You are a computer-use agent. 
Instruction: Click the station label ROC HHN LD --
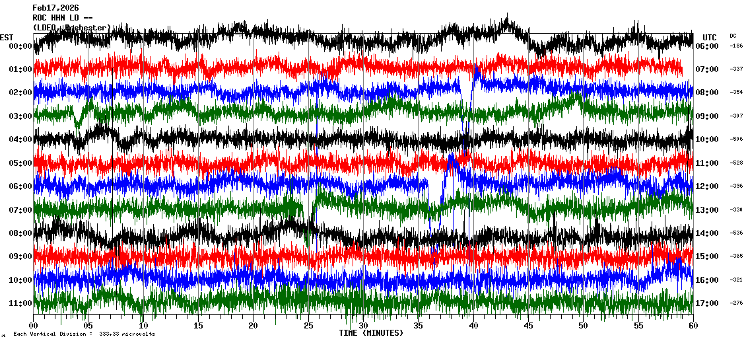coord(62,18)
